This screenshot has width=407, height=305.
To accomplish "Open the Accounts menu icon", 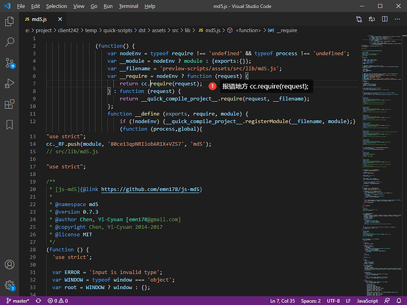I will pyautogui.click(x=10, y=265).
